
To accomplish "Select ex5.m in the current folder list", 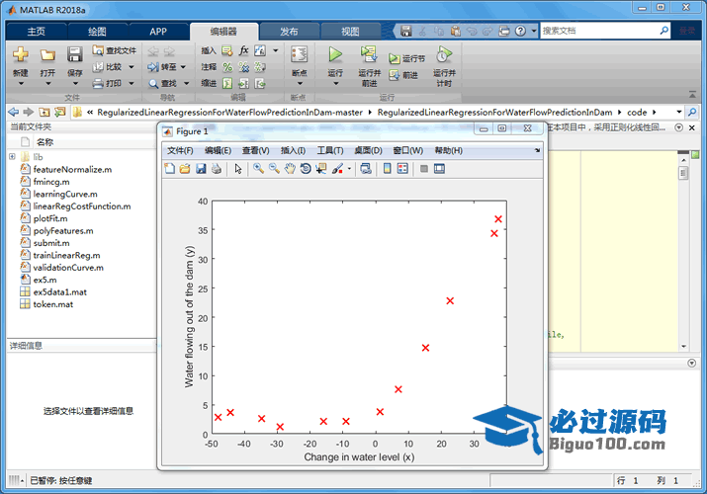I will click(x=44, y=280).
